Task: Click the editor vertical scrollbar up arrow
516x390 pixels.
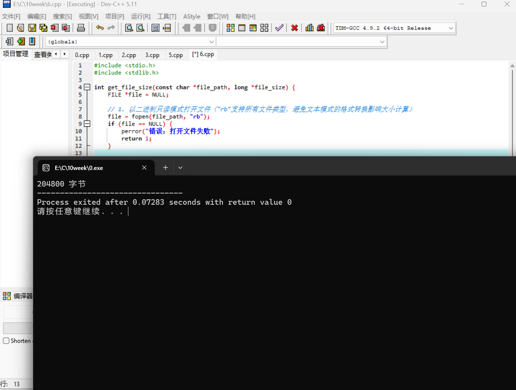Action: 512,66
